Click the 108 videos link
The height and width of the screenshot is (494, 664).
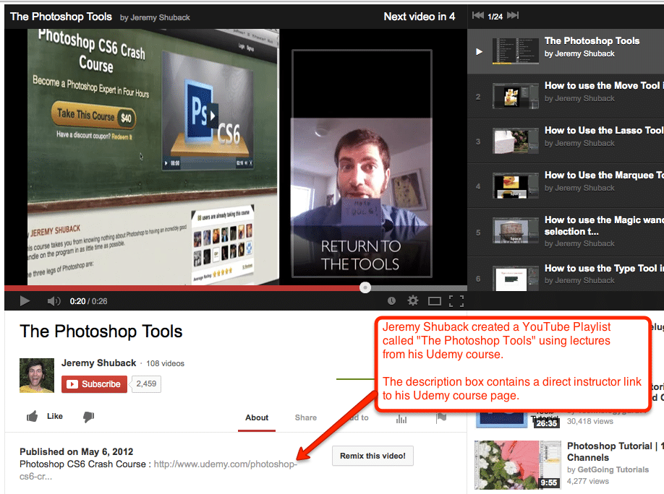(x=165, y=364)
